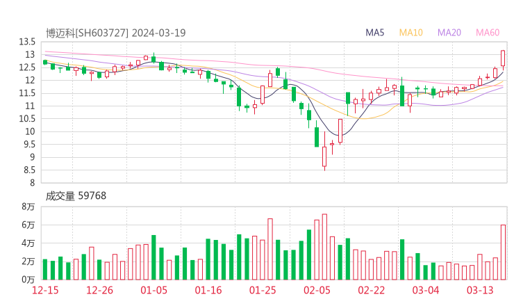Image resolution: width=514 pixels, height=306 pixels.
Task: Click the 成交量 59768 volume label
Action: (76, 196)
